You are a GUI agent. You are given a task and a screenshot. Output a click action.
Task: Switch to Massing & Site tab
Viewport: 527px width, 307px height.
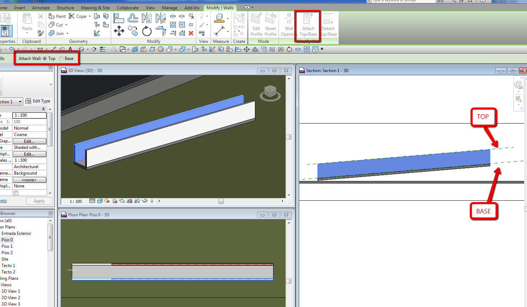click(x=95, y=7)
